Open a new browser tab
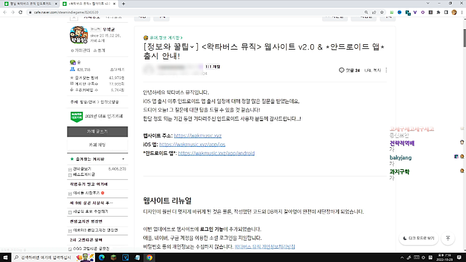The image size is (466, 262). (x=124, y=3)
